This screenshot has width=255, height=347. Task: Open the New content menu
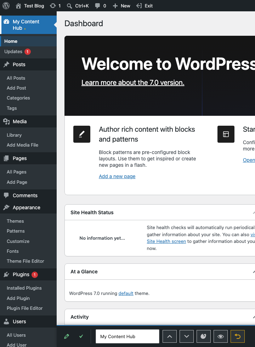[121, 6]
